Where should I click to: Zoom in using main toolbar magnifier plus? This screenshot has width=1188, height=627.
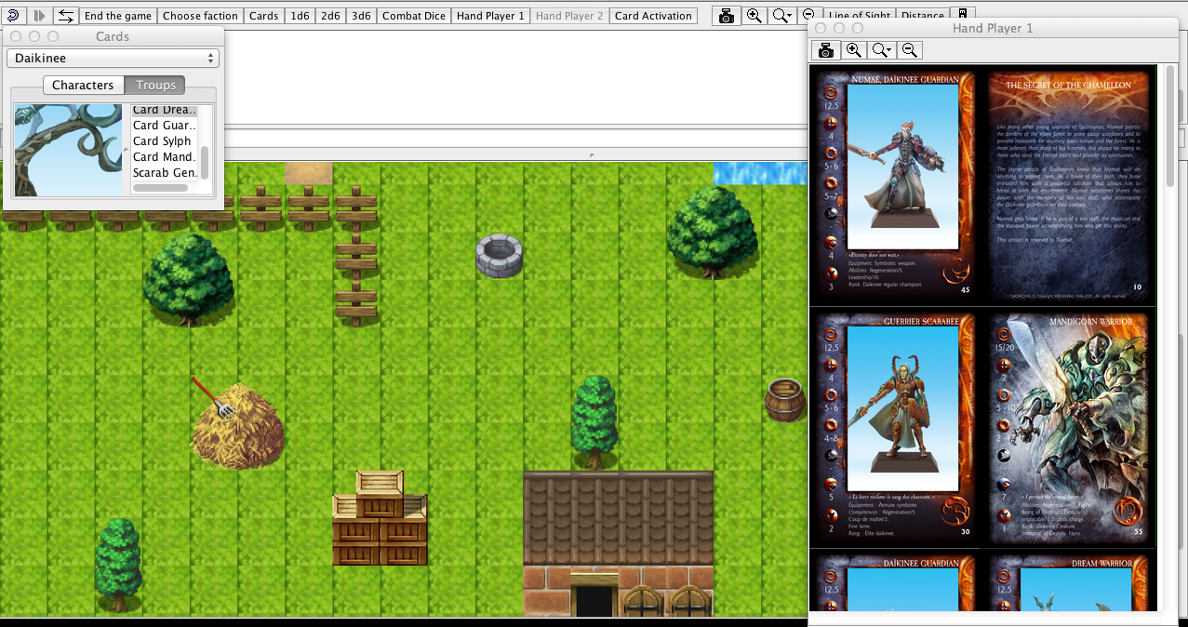click(x=754, y=16)
